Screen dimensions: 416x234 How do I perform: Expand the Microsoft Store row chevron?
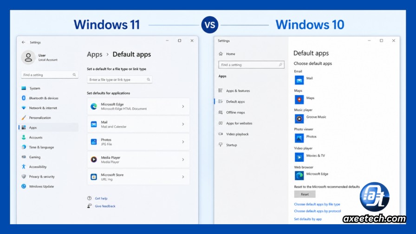tap(183, 177)
